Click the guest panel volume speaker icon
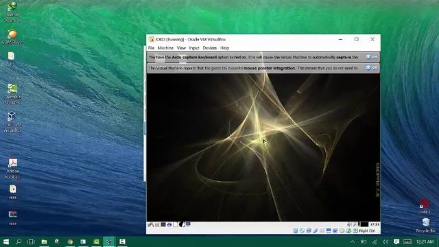 click(x=349, y=224)
